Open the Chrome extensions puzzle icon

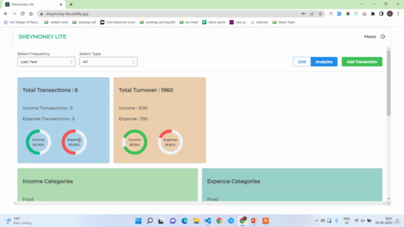coord(373,14)
